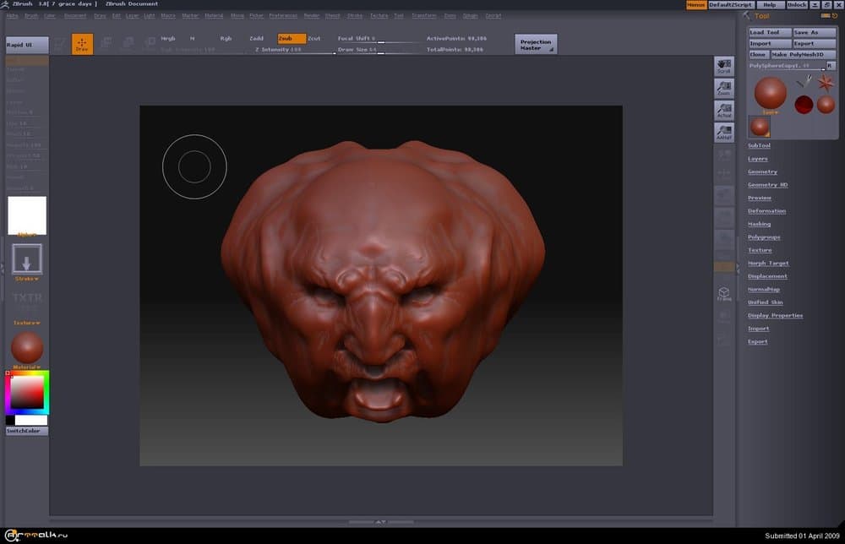Screen dimensions: 845x544
Task: Open the Render menu
Action: tap(312, 15)
